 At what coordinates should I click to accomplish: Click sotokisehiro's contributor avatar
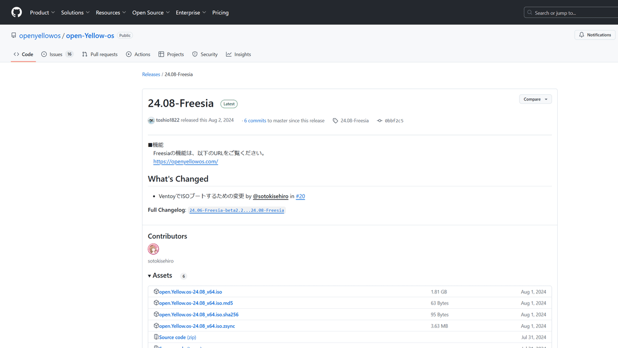(153, 250)
